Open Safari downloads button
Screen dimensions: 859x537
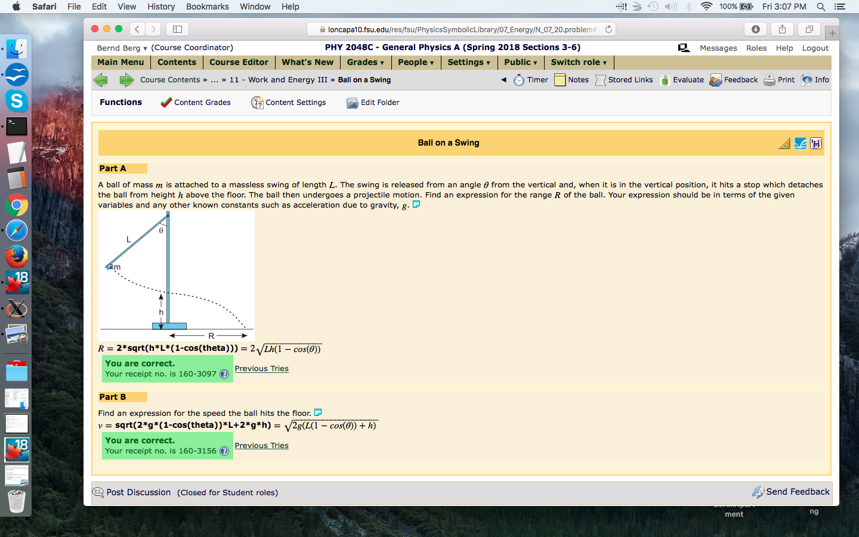pyautogui.click(x=756, y=29)
